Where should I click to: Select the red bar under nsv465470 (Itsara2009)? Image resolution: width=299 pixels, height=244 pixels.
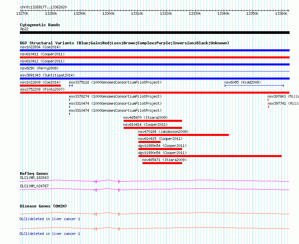[153, 121]
